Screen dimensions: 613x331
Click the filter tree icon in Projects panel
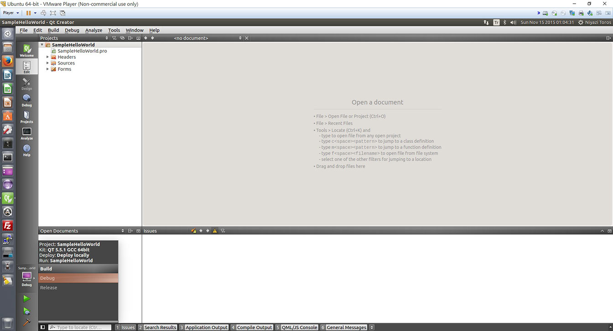(114, 38)
